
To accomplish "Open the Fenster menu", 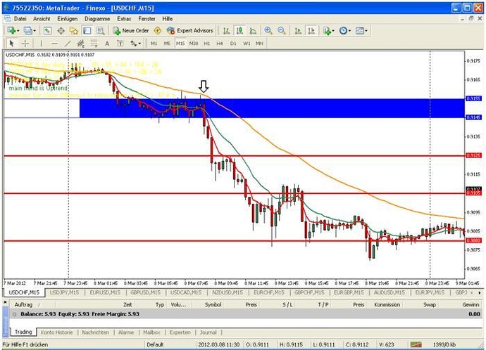I will [x=147, y=19].
